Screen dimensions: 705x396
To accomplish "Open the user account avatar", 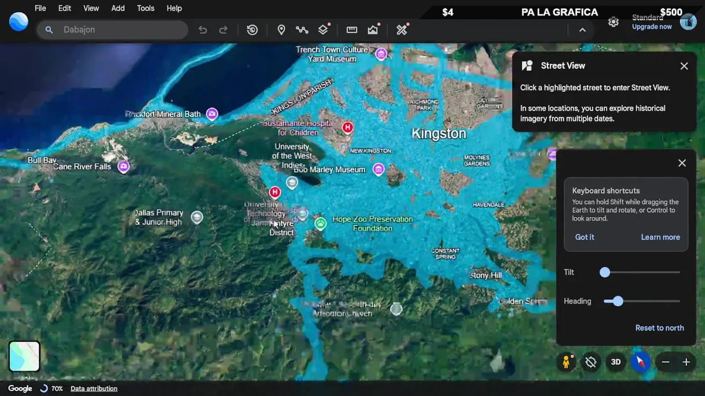I will [688, 21].
